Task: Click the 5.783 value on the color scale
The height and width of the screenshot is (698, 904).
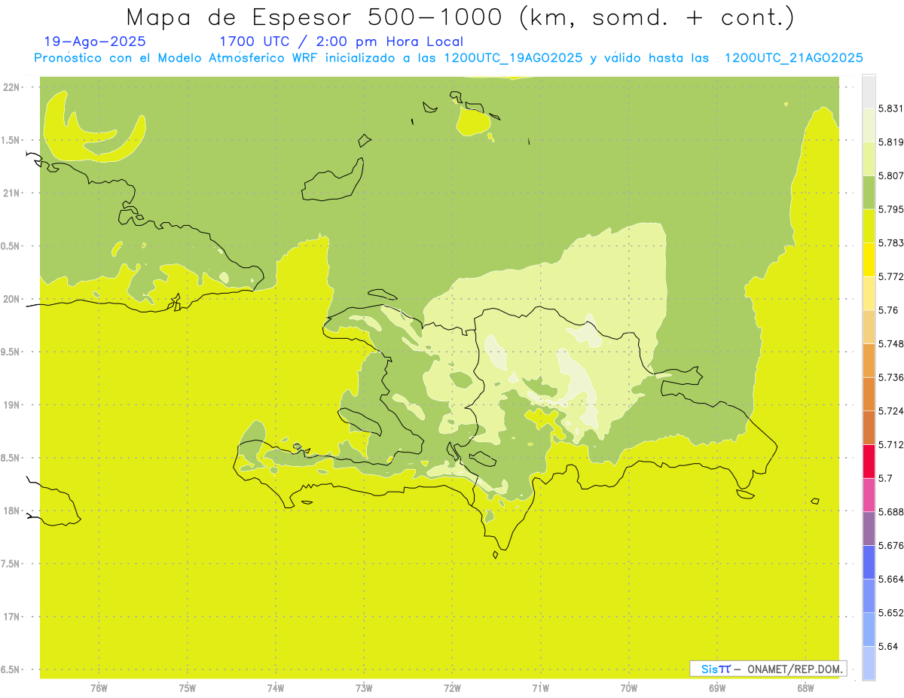Action: coord(891,243)
